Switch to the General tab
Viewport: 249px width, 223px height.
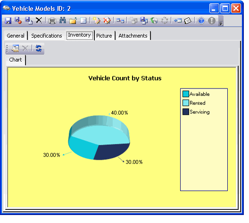(x=16, y=36)
